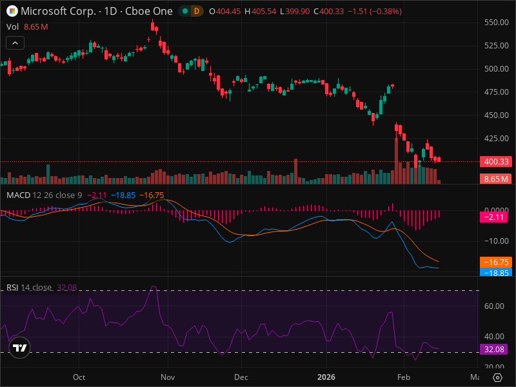Click the L399.90 low value

pyautogui.click(x=295, y=12)
